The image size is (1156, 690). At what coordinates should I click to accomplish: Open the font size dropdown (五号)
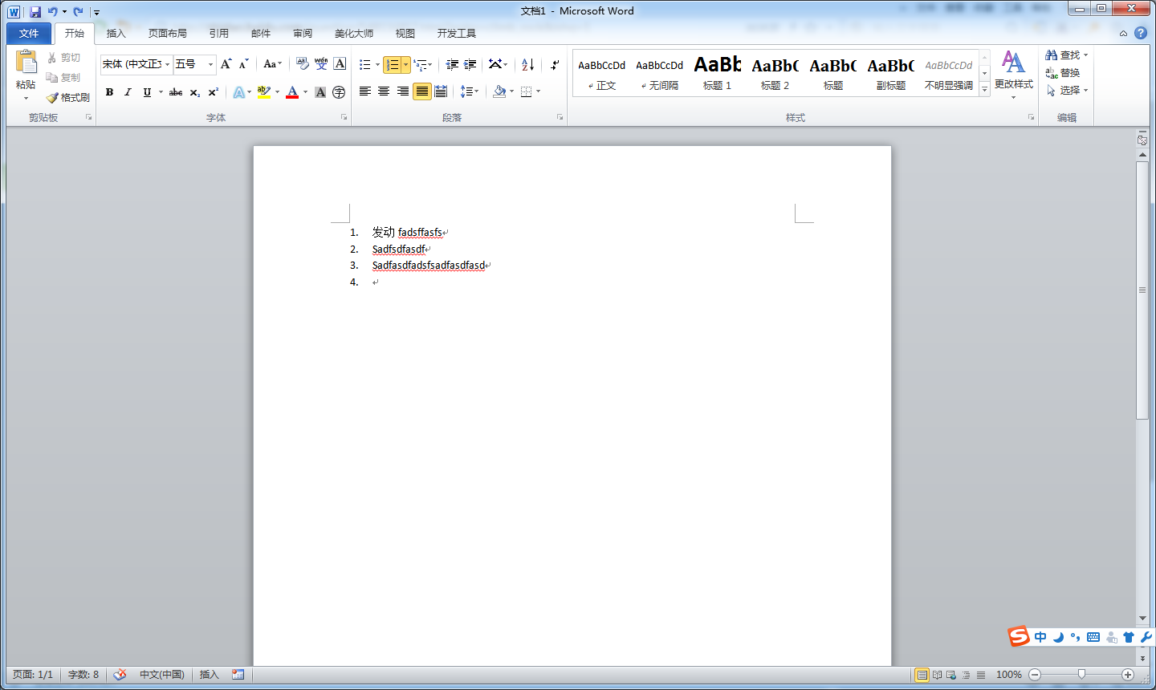pyautogui.click(x=210, y=64)
